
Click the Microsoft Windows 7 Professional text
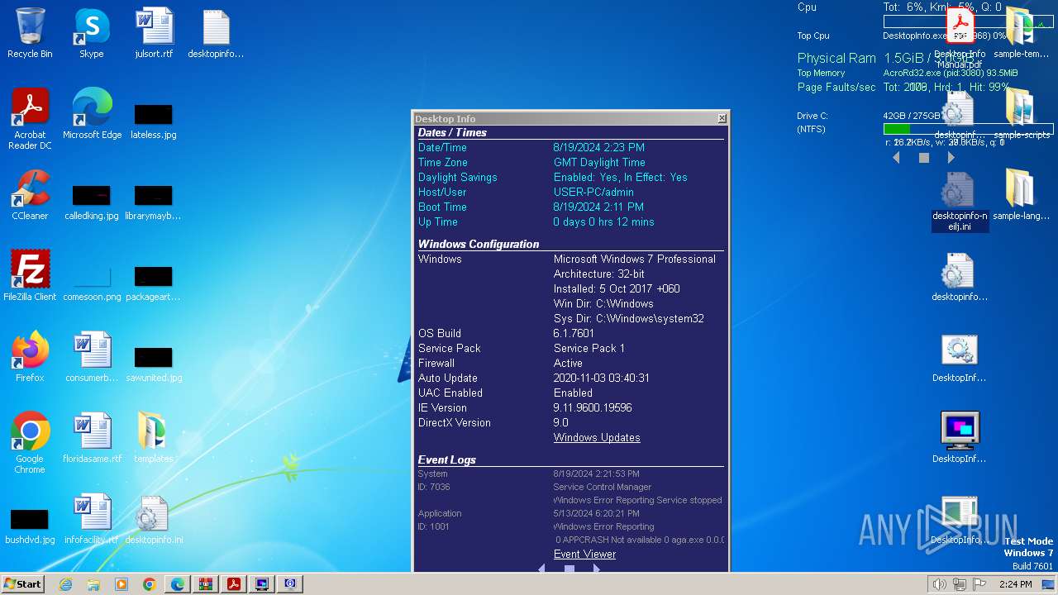click(x=635, y=259)
